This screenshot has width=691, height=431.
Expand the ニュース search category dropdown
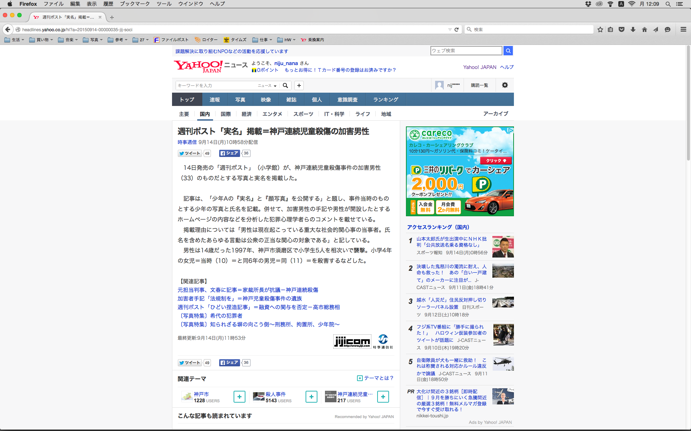click(267, 85)
